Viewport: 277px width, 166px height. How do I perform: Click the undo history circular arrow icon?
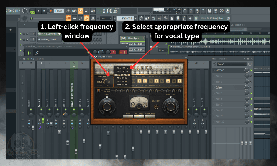(x=185, y=11)
